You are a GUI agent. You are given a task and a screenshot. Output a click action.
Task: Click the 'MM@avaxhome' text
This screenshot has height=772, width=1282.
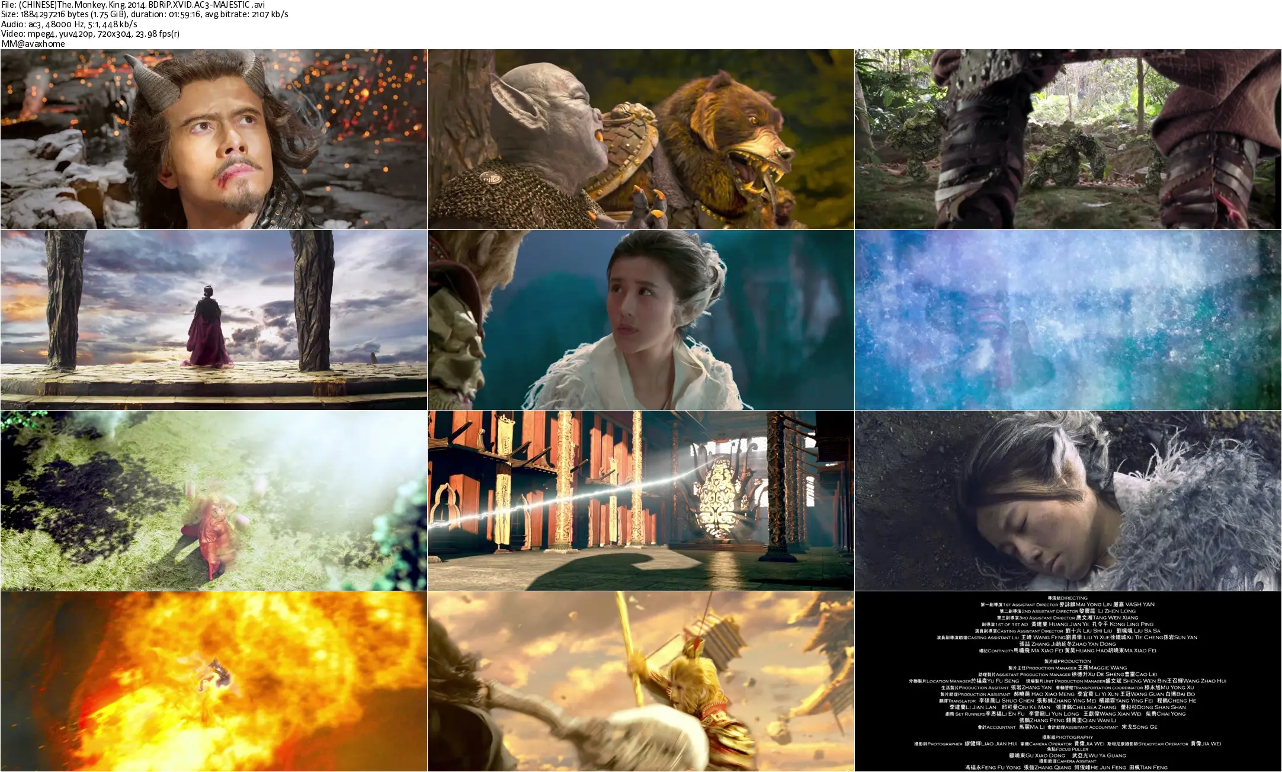pos(33,44)
